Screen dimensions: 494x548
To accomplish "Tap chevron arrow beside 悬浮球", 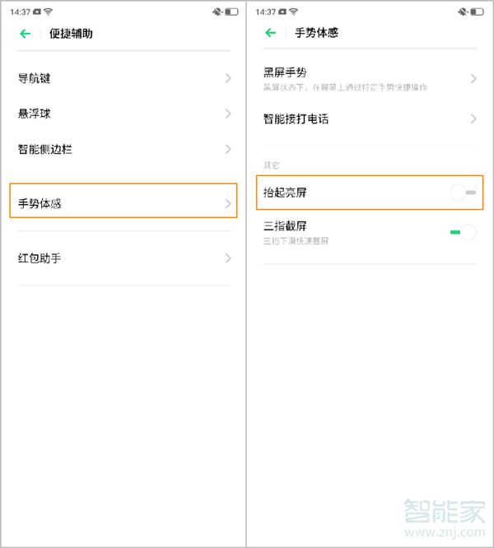I will 228,114.
